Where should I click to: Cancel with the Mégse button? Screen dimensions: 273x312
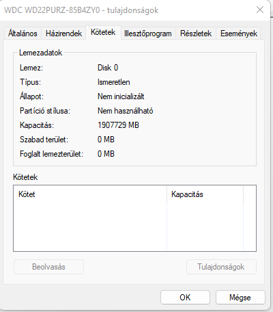(x=240, y=298)
